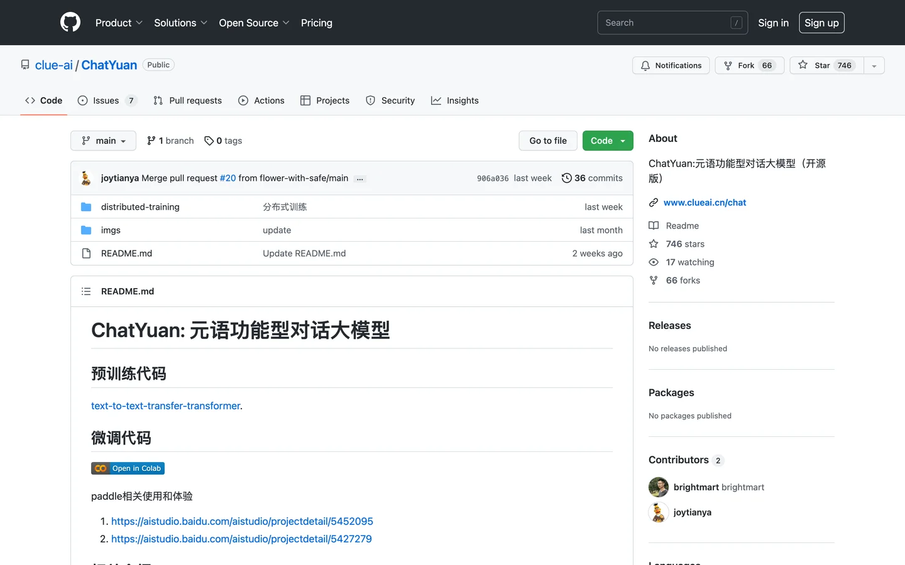Switch to the Projects tab

(325, 100)
